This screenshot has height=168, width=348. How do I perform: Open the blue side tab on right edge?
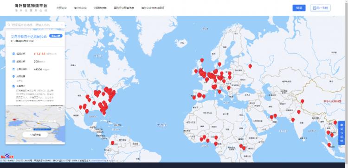(x=342, y=133)
